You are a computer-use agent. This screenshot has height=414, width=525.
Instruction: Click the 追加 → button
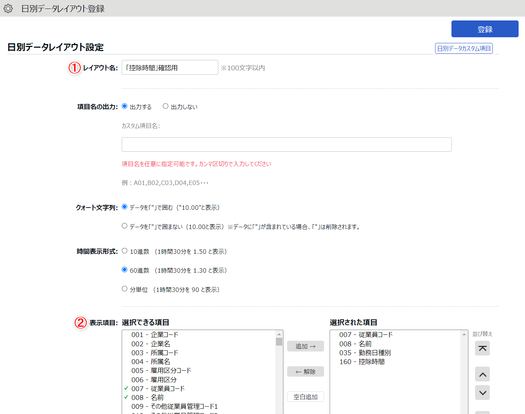[306, 346]
